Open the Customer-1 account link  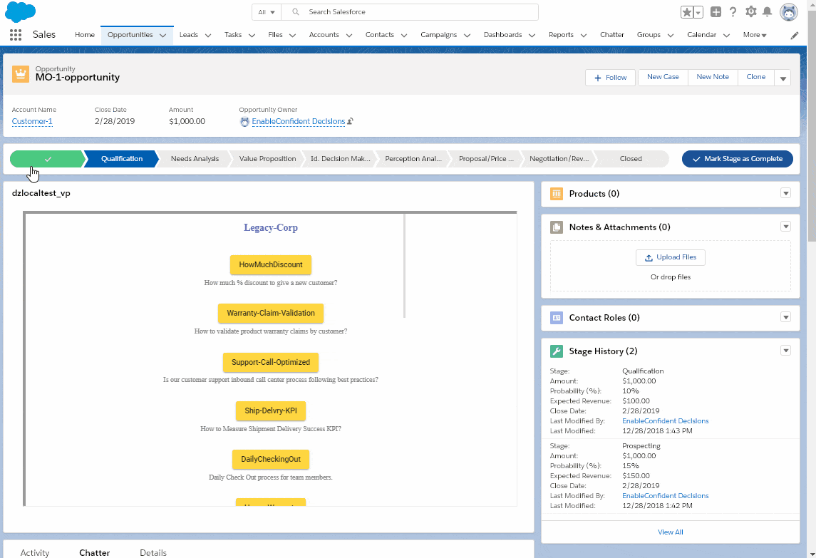[31, 121]
